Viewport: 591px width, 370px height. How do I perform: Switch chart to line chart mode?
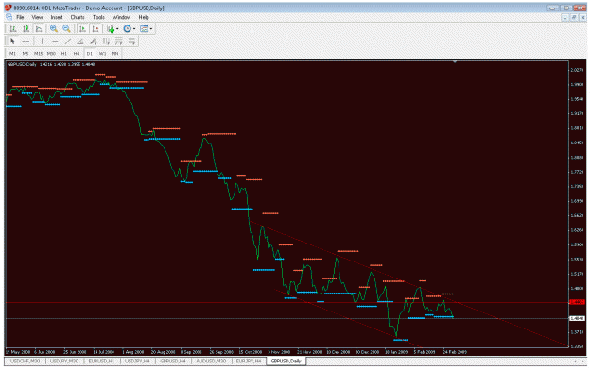coord(39,29)
